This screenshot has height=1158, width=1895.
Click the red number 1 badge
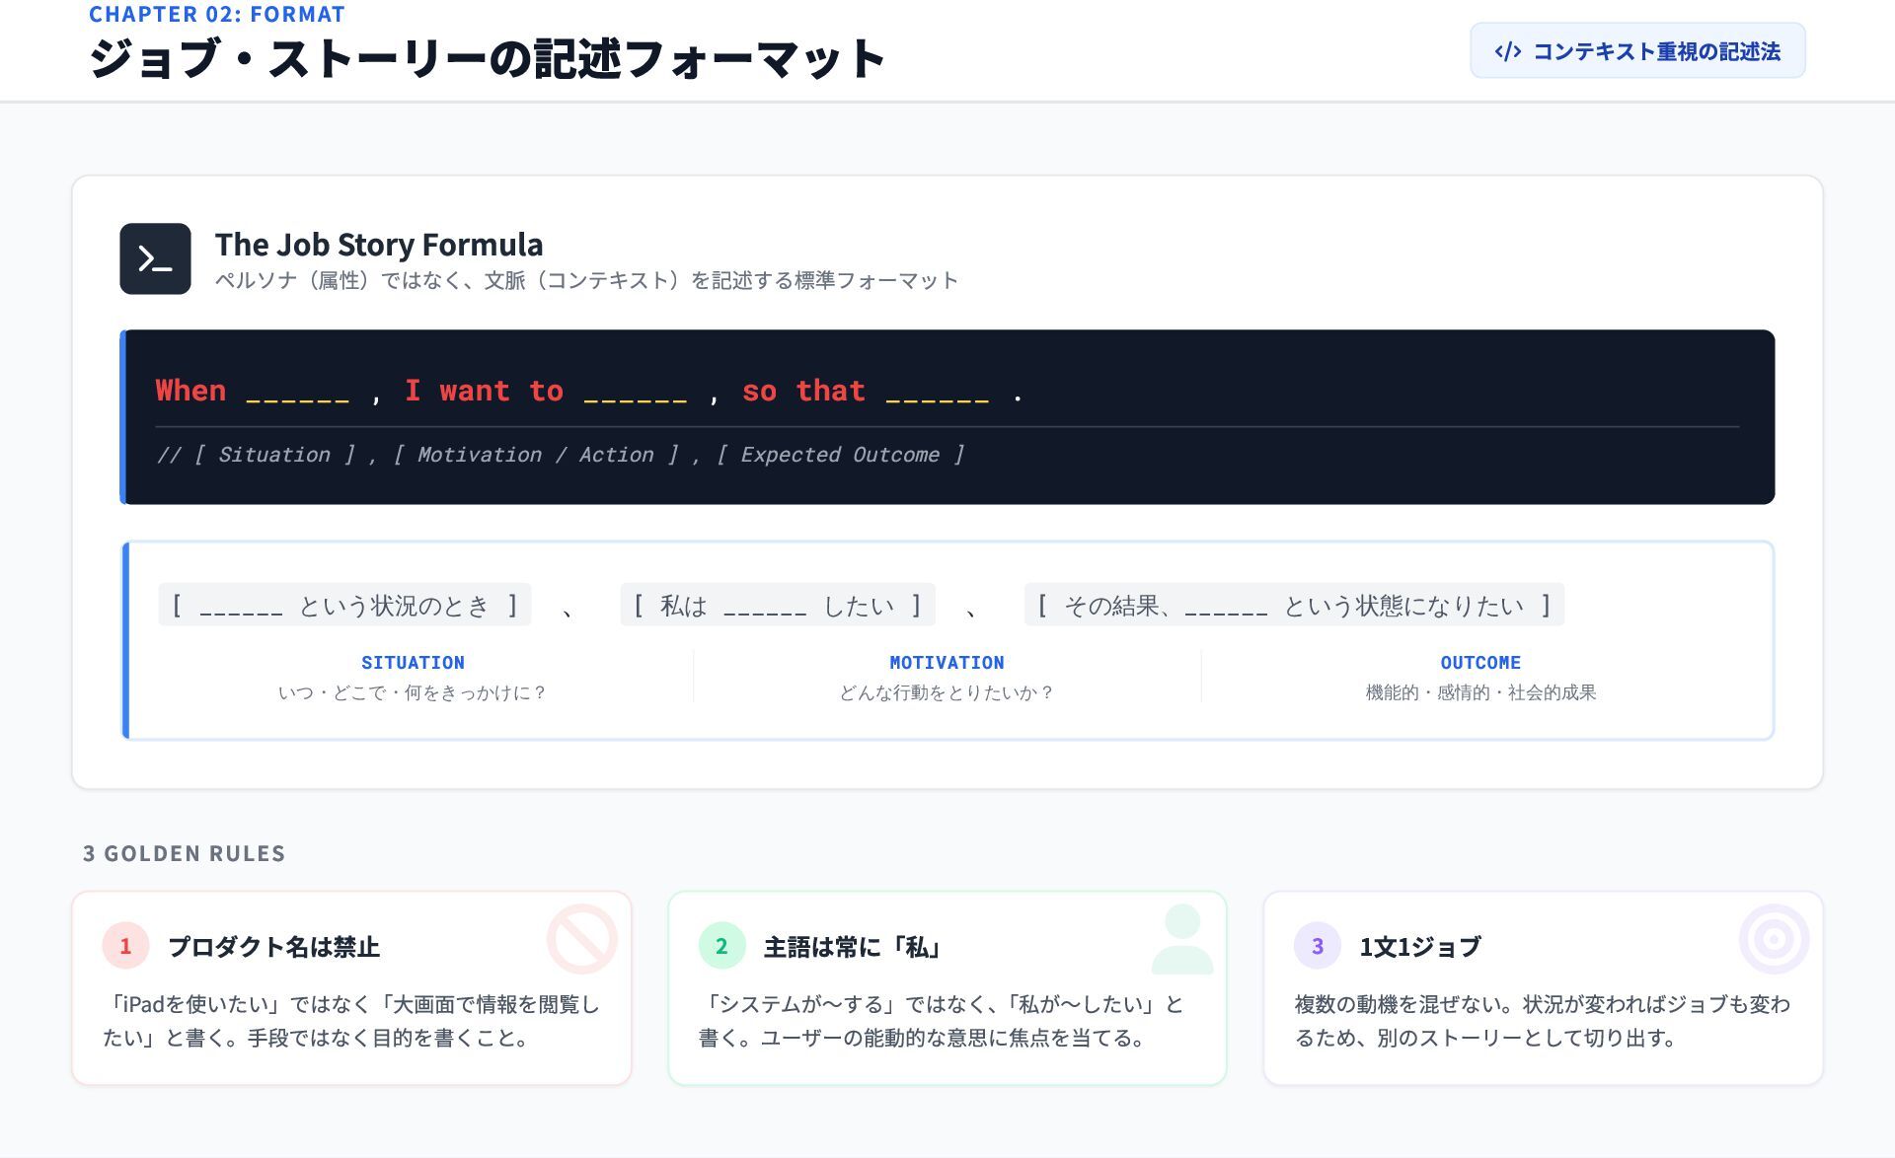[125, 946]
